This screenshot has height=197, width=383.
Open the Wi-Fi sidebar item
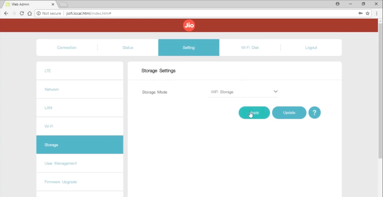coord(80,126)
